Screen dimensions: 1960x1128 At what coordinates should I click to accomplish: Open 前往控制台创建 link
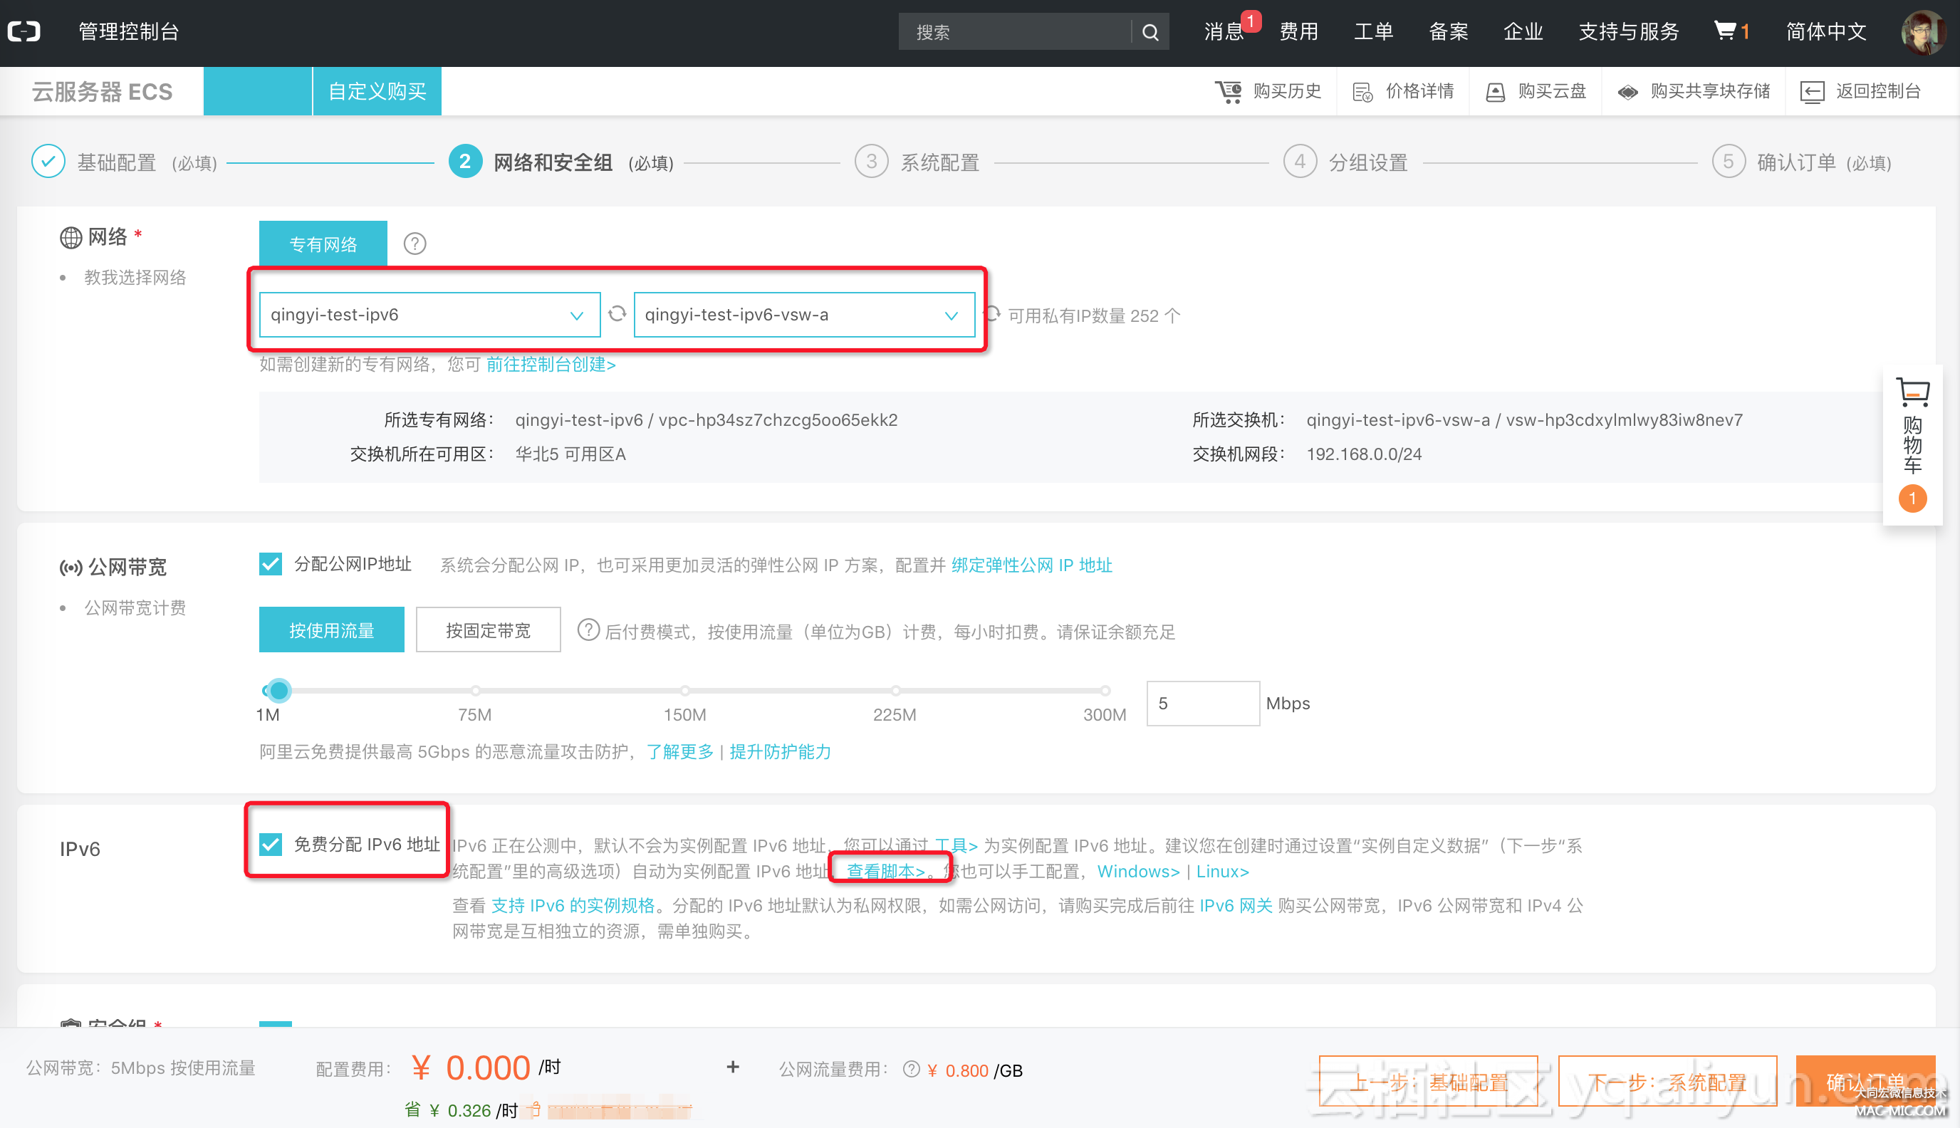551,364
